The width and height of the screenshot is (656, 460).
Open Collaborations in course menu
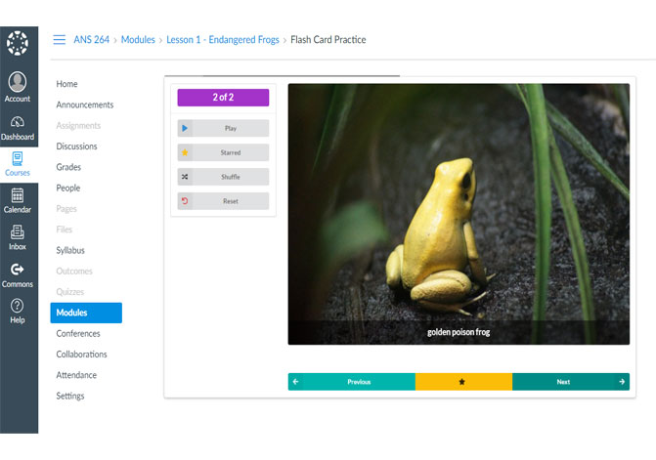click(x=81, y=355)
